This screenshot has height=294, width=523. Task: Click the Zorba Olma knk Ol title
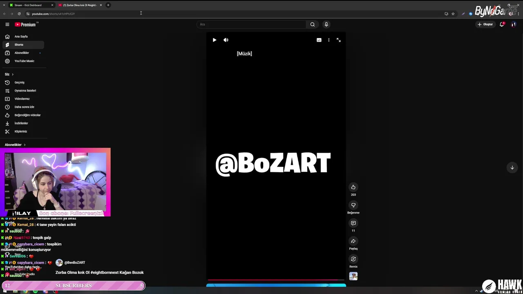click(x=100, y=272)
